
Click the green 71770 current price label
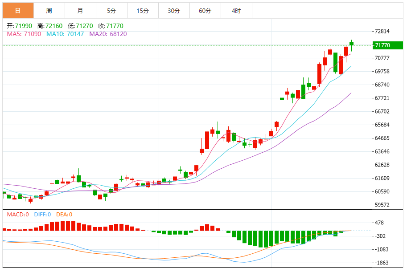click(x=387, y=45)
